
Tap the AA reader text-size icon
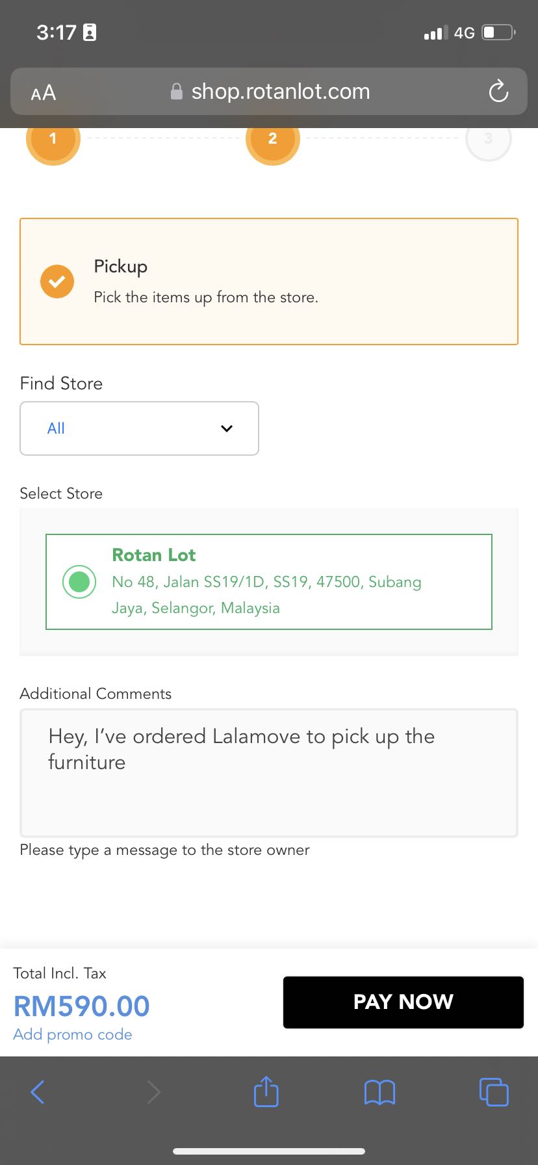click(x=44, y=93)
